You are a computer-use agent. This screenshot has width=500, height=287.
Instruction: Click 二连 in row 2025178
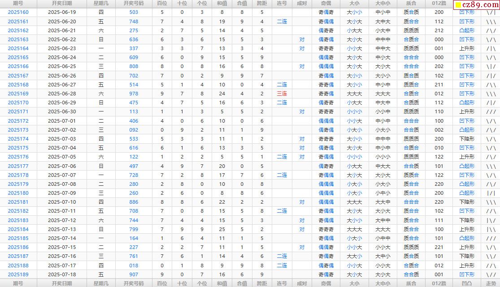pyautogui.click(x=282, y=175)
